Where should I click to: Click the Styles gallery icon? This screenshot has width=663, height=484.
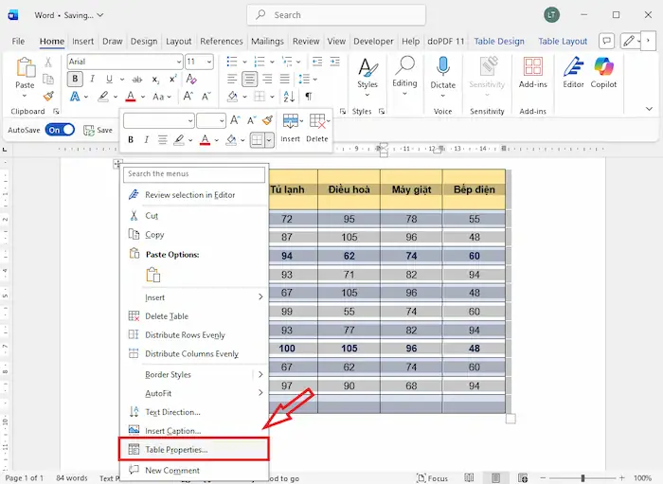point(367,67)
